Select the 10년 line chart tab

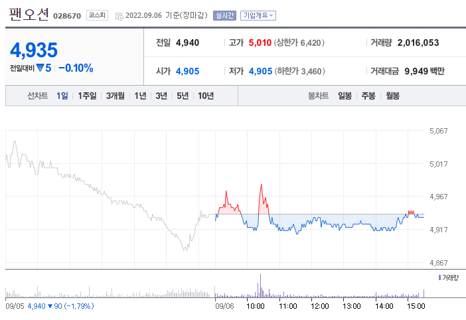206,96
